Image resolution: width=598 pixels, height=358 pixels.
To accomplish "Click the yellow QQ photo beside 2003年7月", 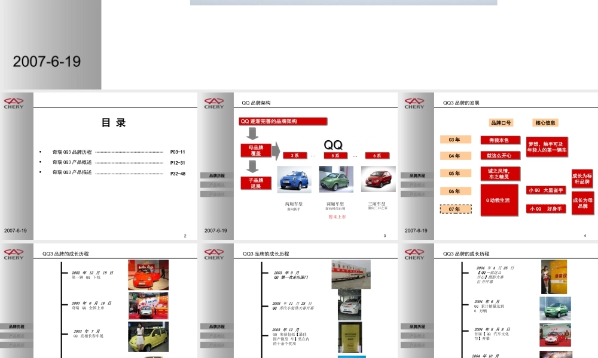I will click(148, 337).
